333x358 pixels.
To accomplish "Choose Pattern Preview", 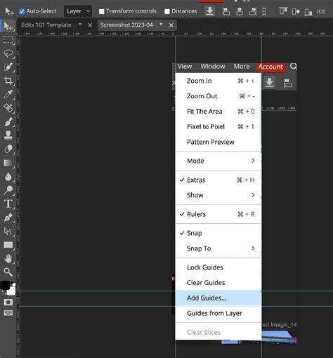I will coord(218,142).
